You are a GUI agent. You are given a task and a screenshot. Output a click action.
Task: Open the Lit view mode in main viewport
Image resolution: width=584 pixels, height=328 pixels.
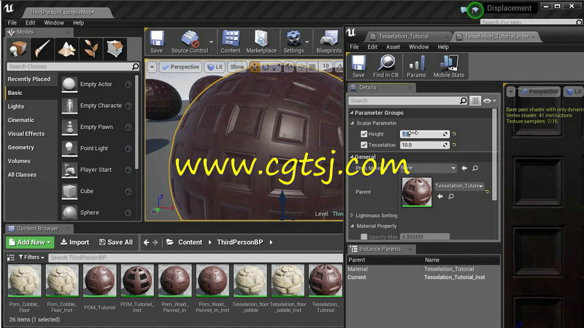click(x=215, y=67)
